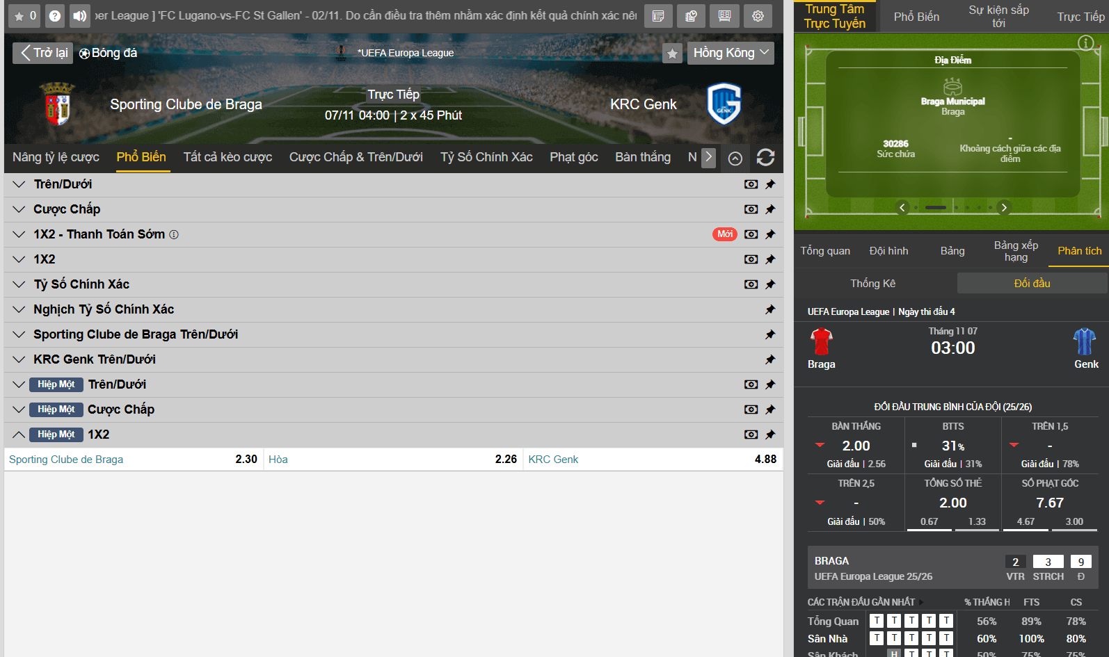This screenshot has width=1109, height=657.
Task: Go back using the Trở lại button
Action: 42,53
